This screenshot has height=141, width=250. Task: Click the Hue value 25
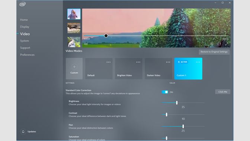click(183, 131)
